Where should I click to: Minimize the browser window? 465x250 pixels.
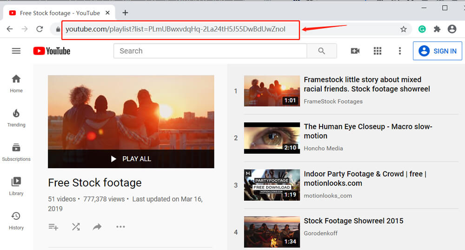click(x=424, y=8)
